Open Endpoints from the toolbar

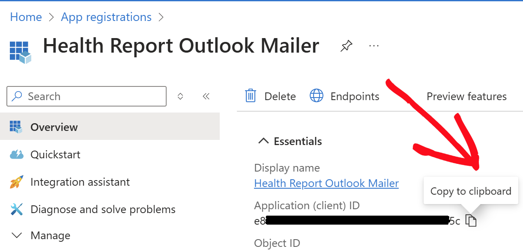344,96
